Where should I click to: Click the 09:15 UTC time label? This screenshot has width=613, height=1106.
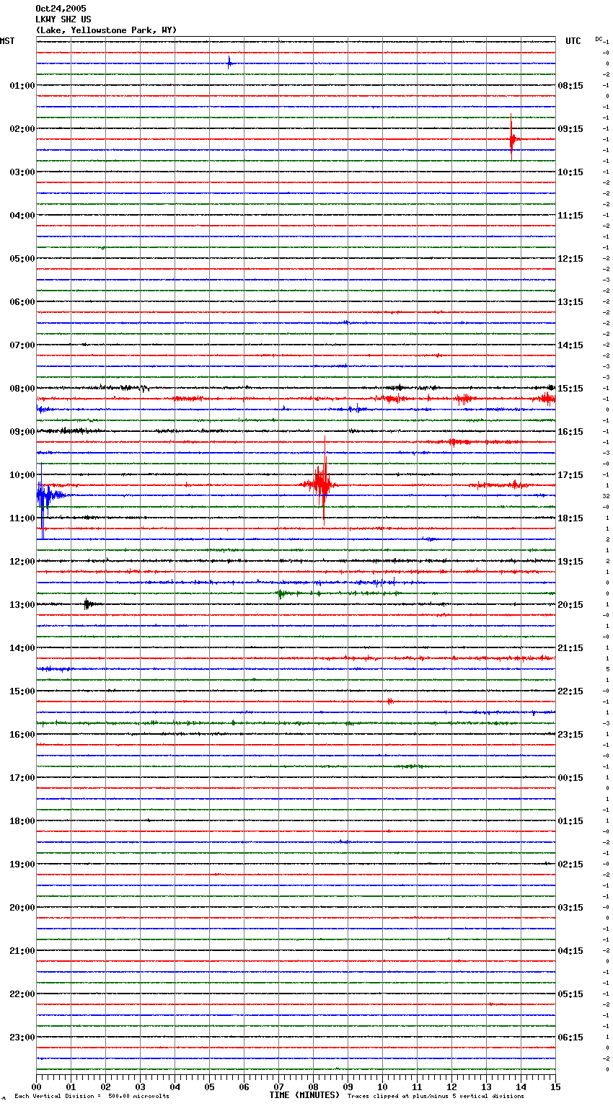pos(570,129)
